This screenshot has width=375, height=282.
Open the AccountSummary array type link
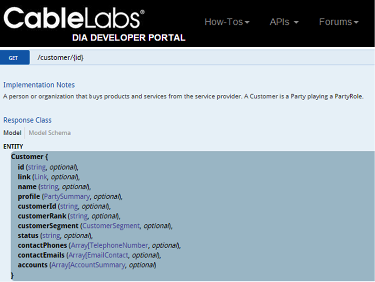[88, 265]
